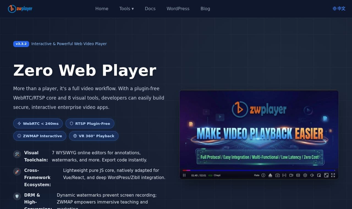The image size is (352, 209).
Task: Toggle the subtitles icon in player
Action: point(298,175)
